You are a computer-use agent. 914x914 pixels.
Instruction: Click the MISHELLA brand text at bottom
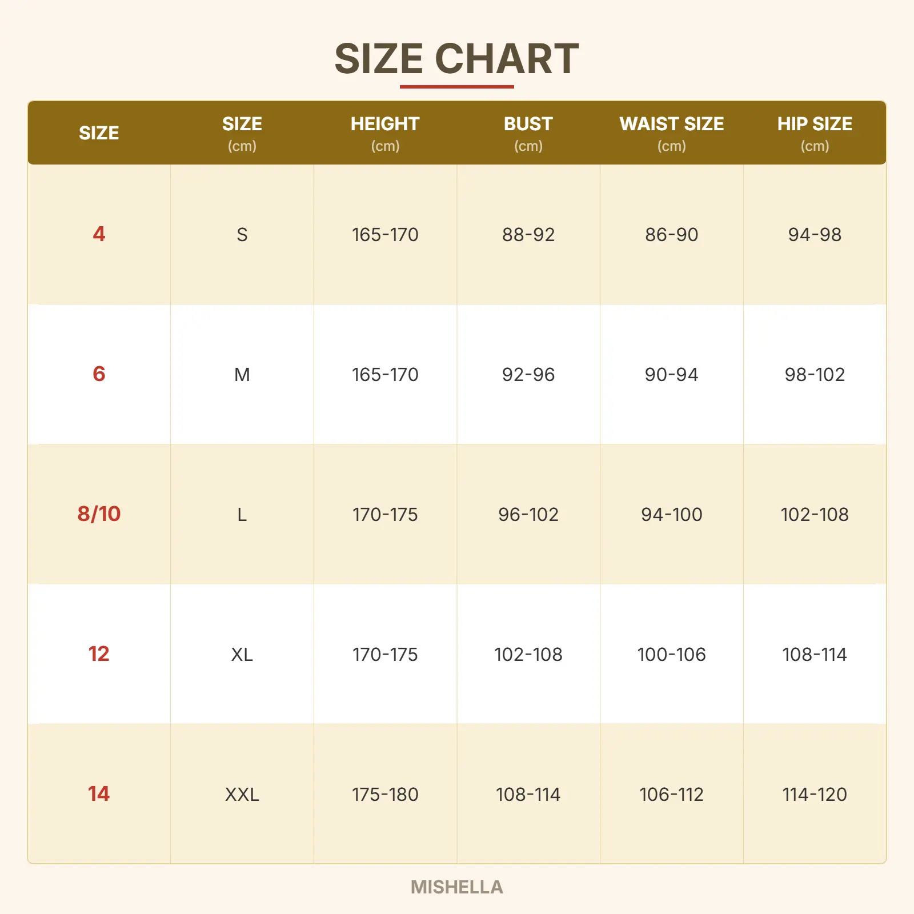click(456, 887)
